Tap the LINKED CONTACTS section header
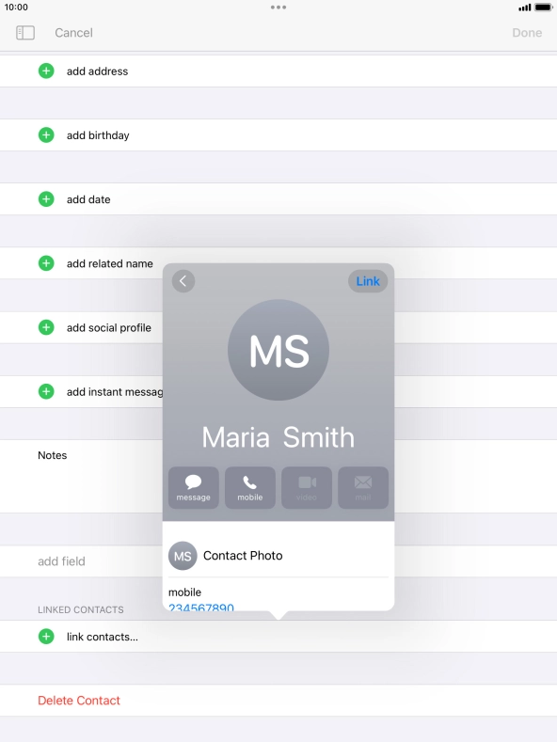Screen dimensions: 557x742 tap(81, 610)
